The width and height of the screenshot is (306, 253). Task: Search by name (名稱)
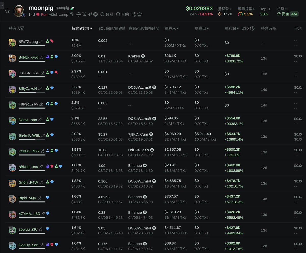107,15
